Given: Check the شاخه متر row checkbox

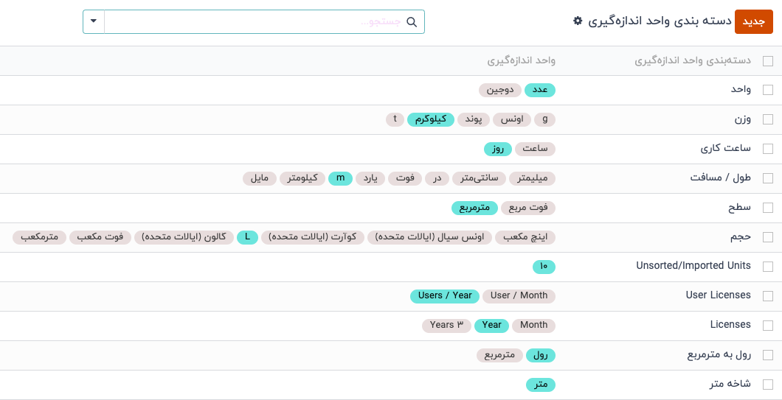Looking at the screenshot, I should point(768,385).
